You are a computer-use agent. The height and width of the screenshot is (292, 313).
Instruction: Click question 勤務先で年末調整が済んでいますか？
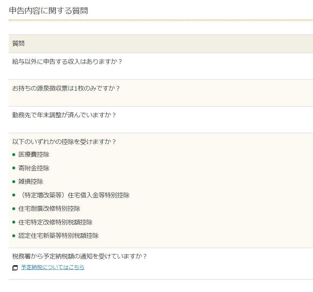tap(64, 115)
